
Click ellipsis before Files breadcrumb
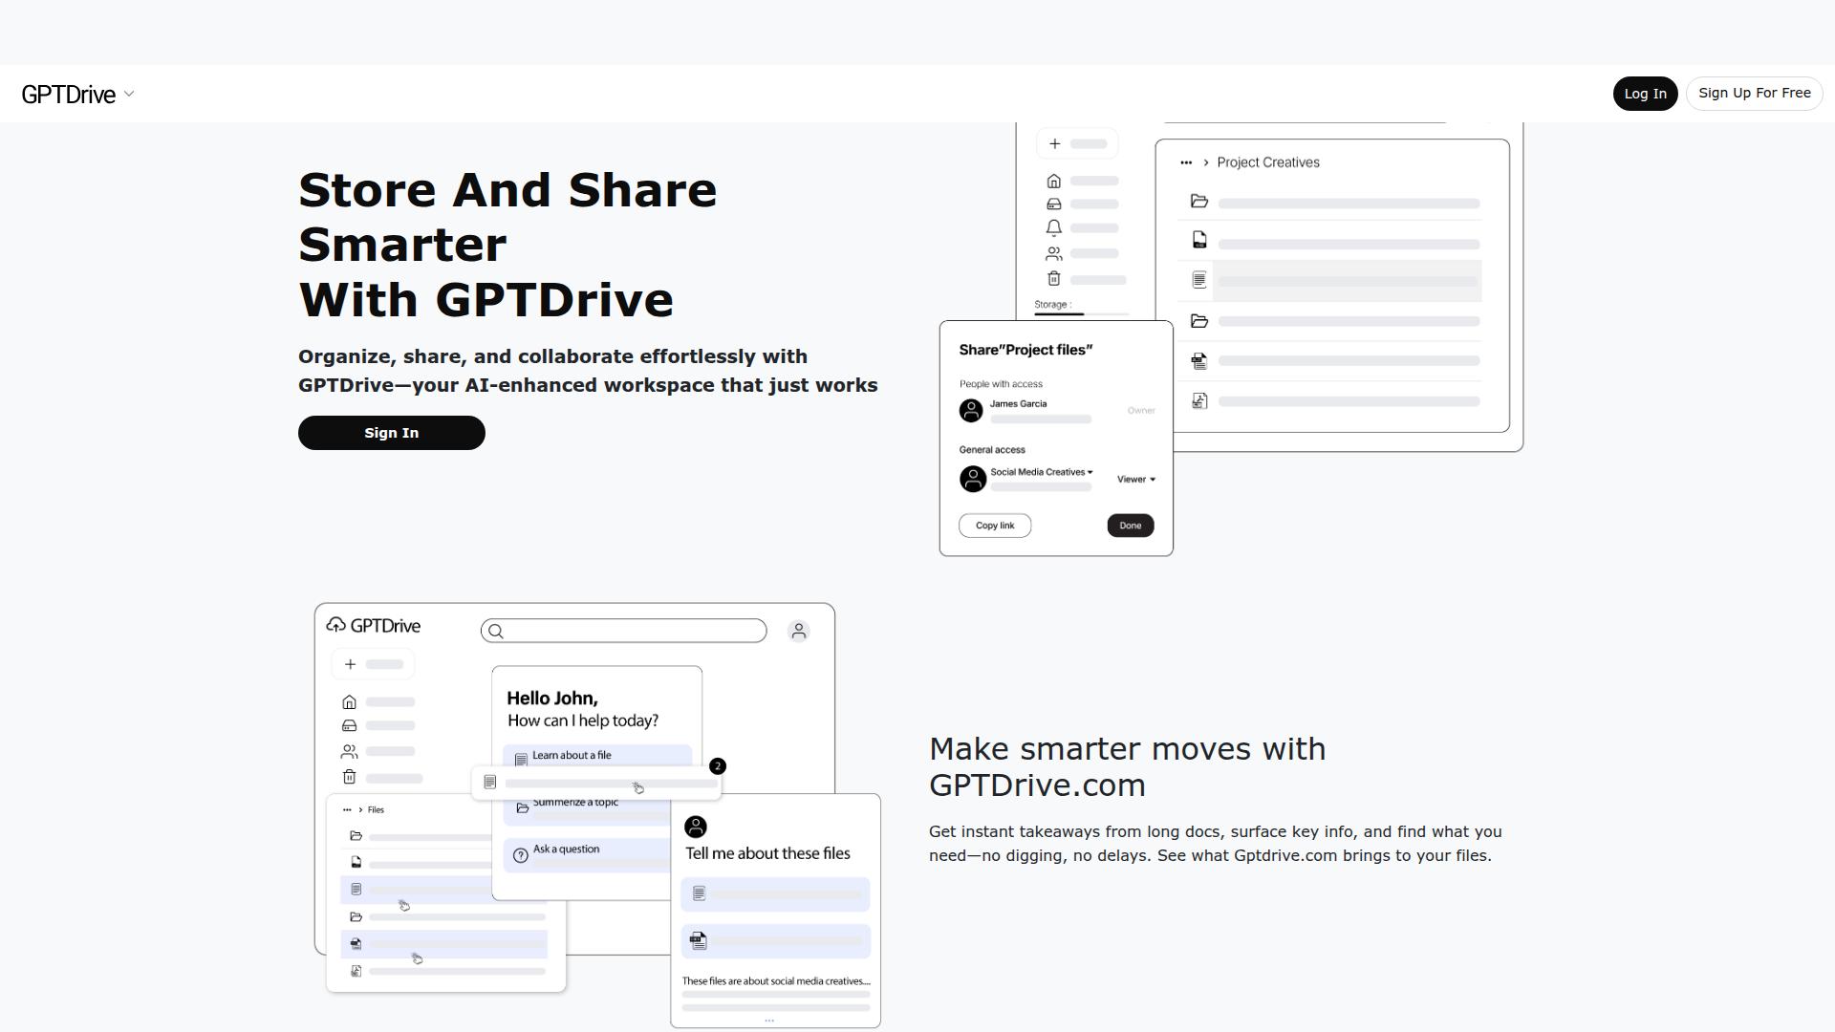[x=347, y=810]
